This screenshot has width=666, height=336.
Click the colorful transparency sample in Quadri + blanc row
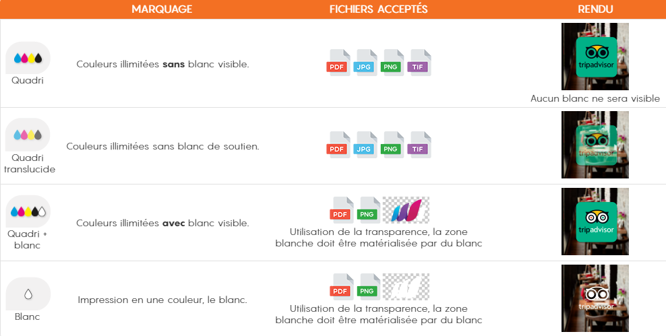pyautogui.click(x=406, y=210)
